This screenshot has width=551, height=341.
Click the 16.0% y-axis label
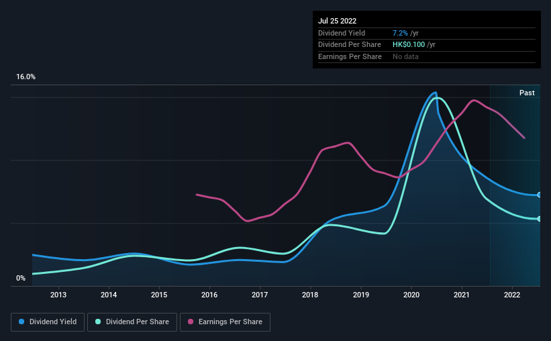(x=26, y=77)
